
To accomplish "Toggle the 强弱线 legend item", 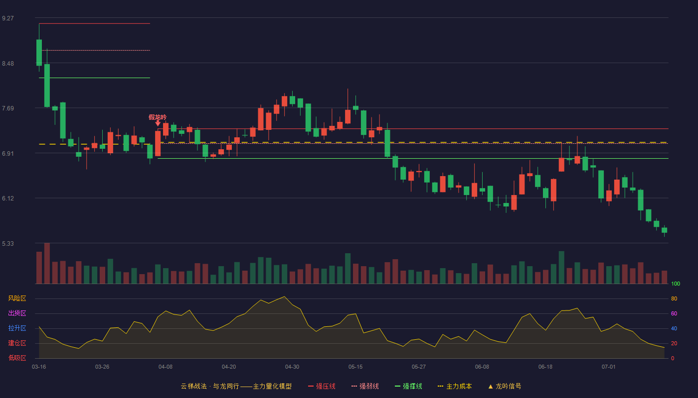I will point(365,386).
